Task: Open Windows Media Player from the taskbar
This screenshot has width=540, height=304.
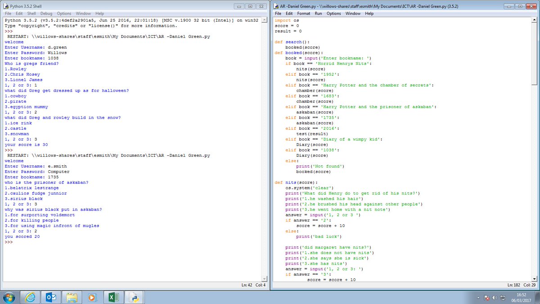Action: point(92,297)
